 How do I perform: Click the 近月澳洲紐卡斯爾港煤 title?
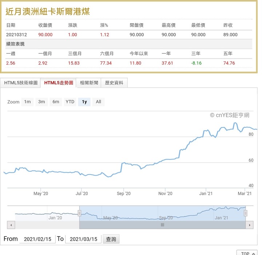[48, 12]
